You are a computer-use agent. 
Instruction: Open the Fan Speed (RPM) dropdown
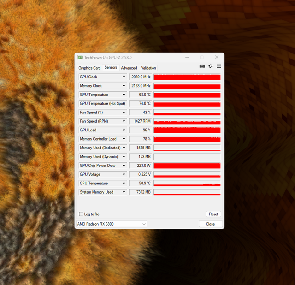coord(124,121)
